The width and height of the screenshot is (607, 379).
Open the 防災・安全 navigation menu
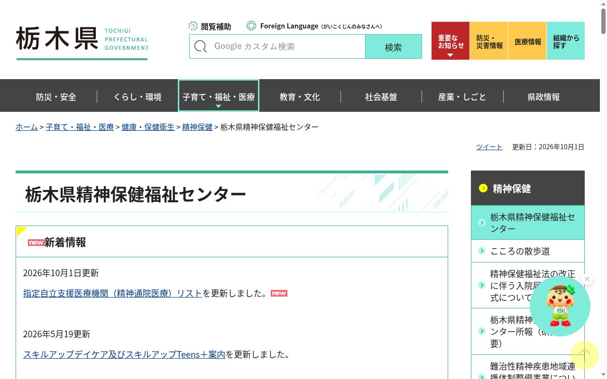click(56, 97)
